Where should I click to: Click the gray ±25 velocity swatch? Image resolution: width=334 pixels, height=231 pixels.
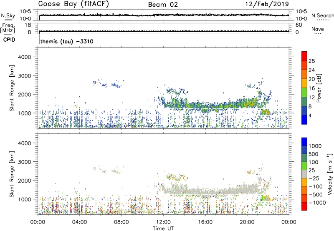tap(304, 174)
